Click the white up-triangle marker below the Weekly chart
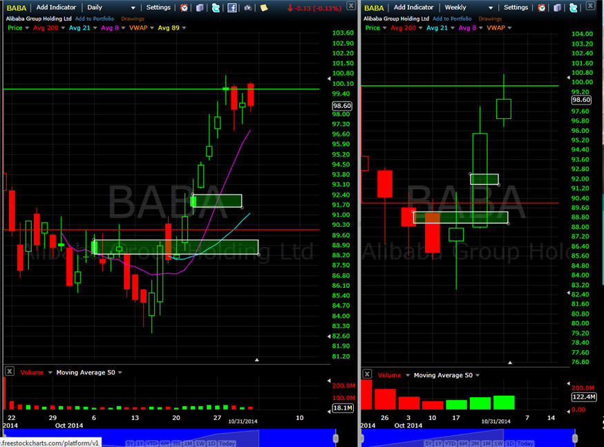 [510, 363]
